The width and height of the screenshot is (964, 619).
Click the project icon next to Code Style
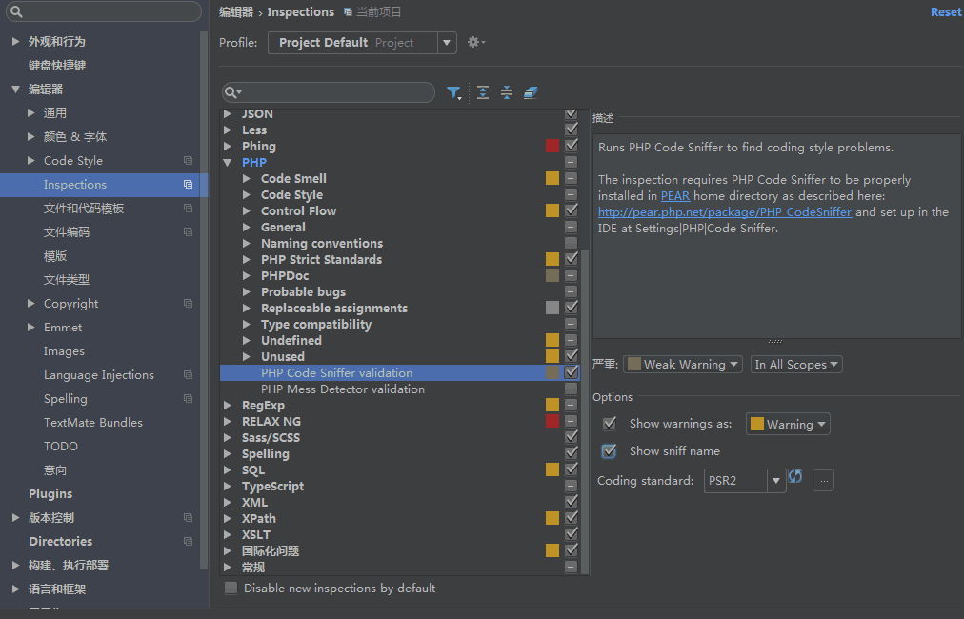[188, 160]
